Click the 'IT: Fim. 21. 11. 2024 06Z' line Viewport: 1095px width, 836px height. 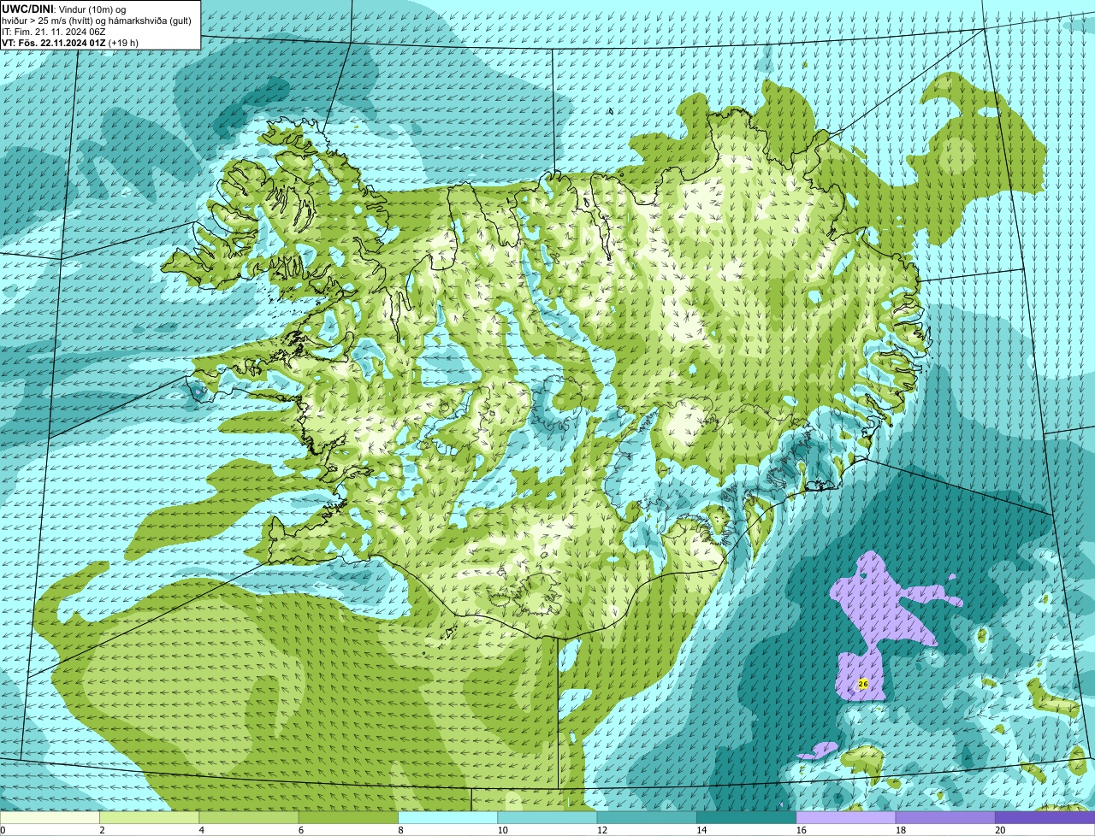coord(54,31)
